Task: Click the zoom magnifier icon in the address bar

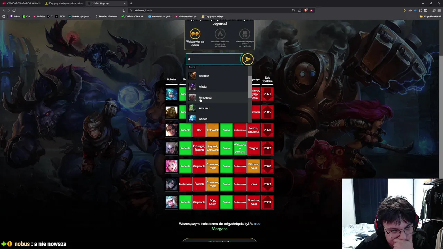Action: (293, 10)
